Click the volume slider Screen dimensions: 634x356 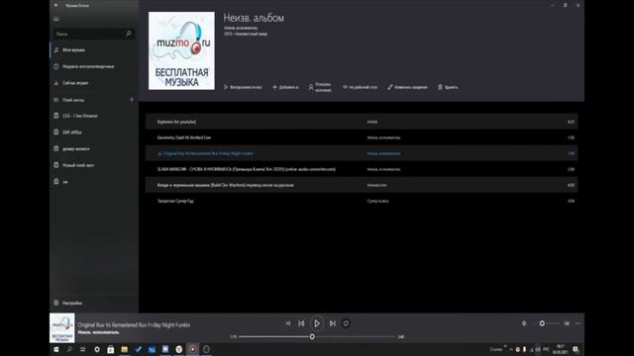[547, 323]
